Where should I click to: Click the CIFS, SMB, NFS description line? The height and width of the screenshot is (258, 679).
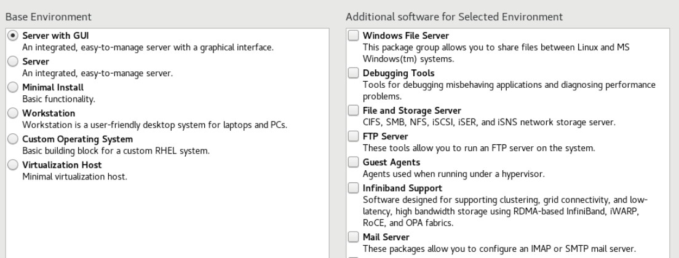(x=488, y=122)
